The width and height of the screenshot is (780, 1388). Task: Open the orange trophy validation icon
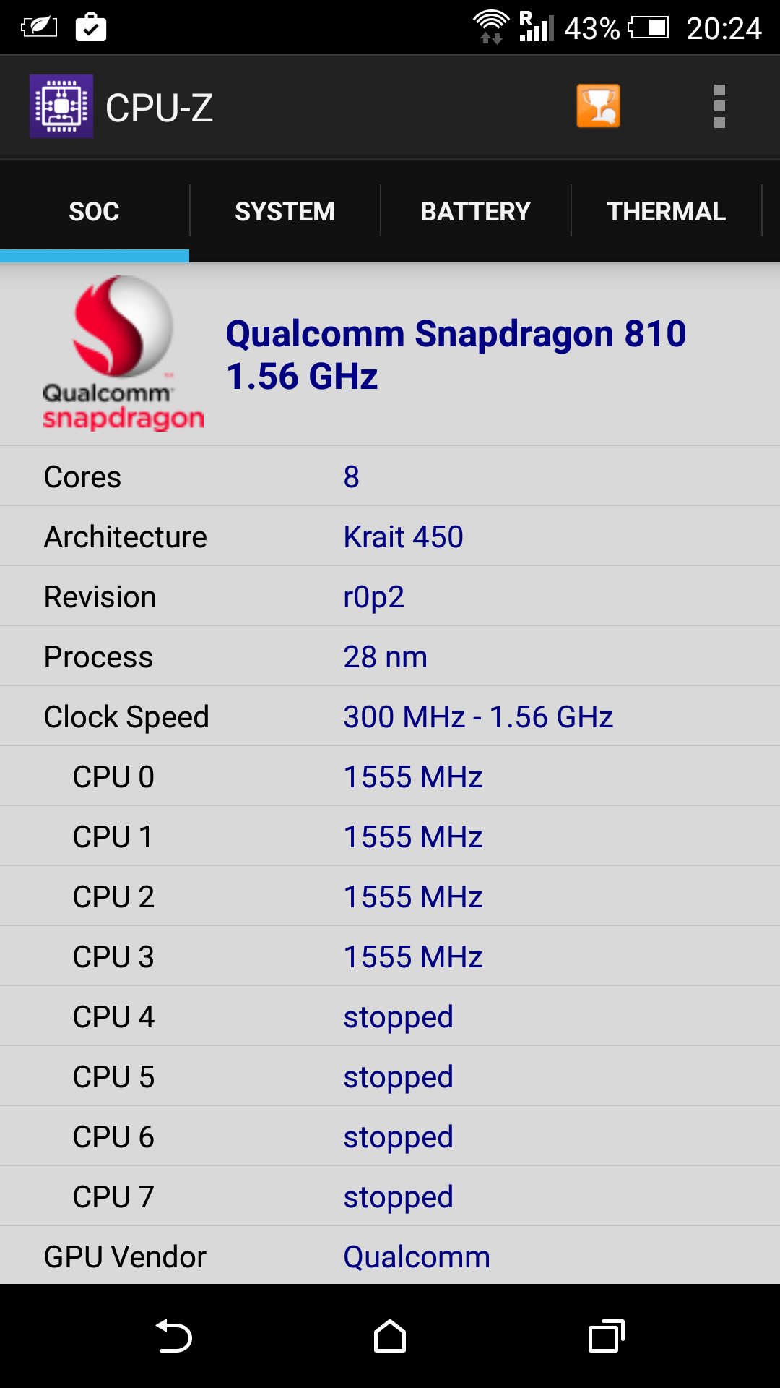(x=598, y=106)
